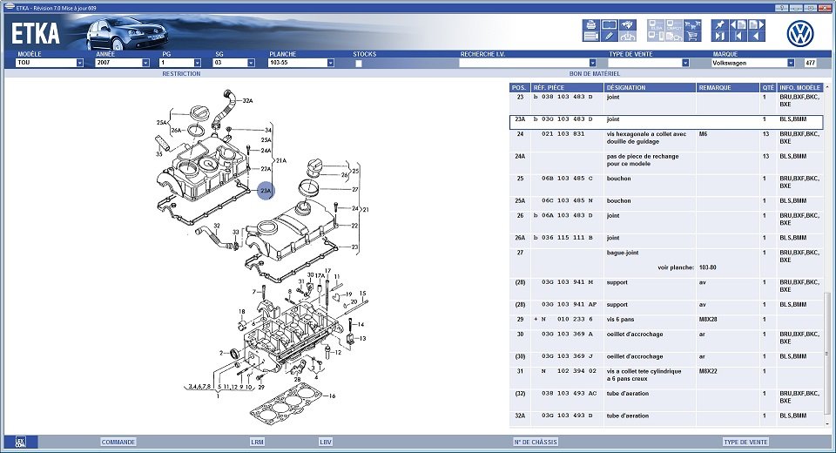836x453 pixels.
Task: Select the 21A bracket label in diagram
Action: coord(280,160)
